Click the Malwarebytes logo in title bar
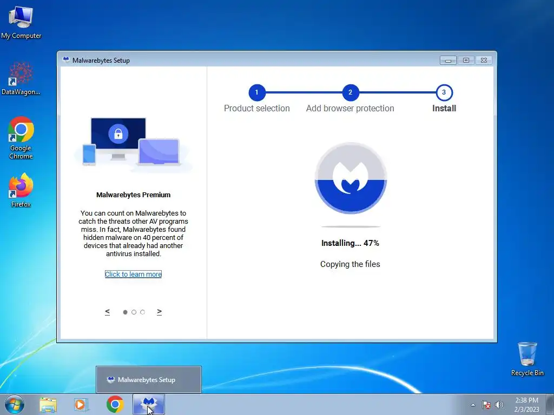 [x=66, y=60]
